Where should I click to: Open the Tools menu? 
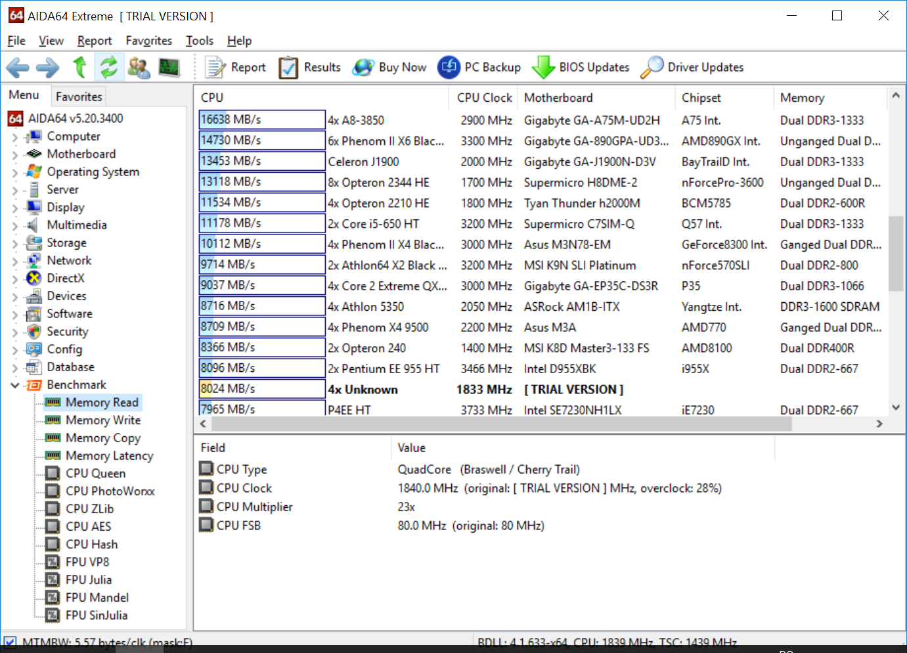[x=199, y=41]
